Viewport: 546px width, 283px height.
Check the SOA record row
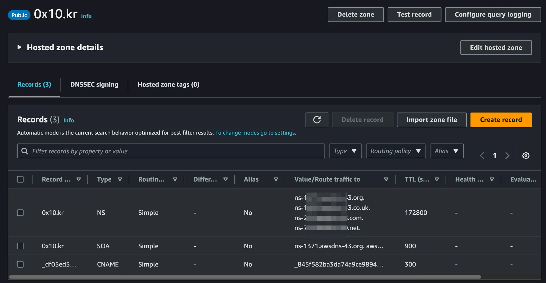[20, 246]
